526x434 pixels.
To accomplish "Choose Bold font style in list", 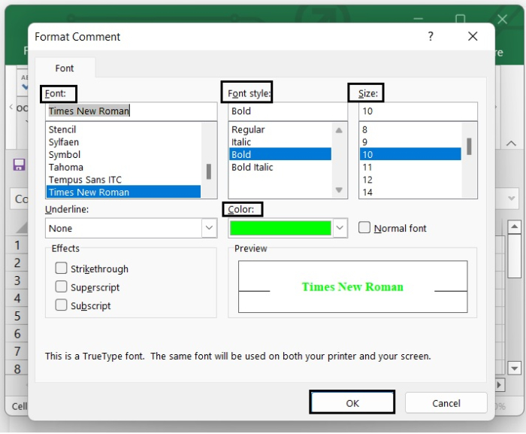I will pos(280,154).
